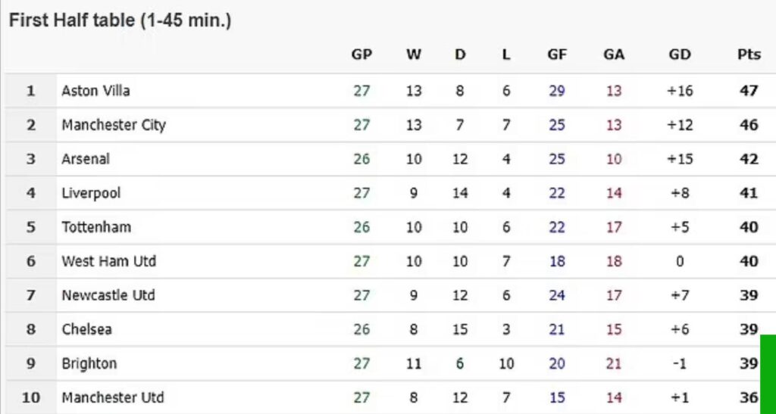Sort by the GP column header
776x414 pixels.
(x=361, y=54)
